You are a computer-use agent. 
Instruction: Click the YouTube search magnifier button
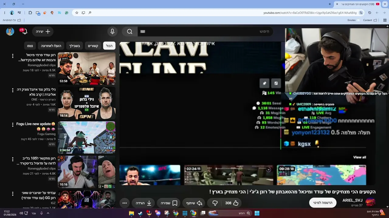pos(130,31)
